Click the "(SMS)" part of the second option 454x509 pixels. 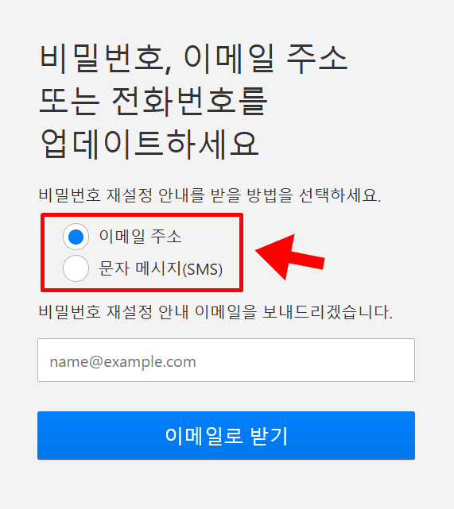(x=202, y=269)
